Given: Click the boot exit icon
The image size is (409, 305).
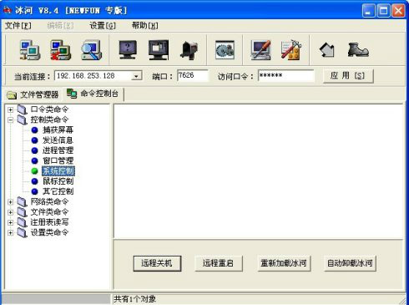Looking at the screenshot, I should pos(358,50).
